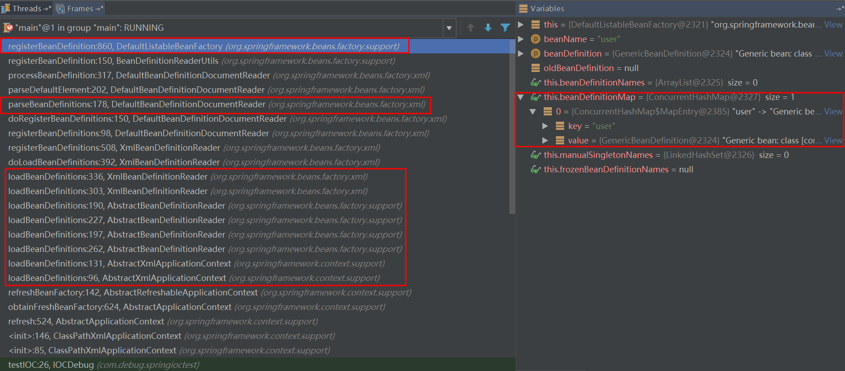This screenshot has height=371, width=845.
Task: Click the this.beanDefinitionNames field icon
Action: [536, 82]
